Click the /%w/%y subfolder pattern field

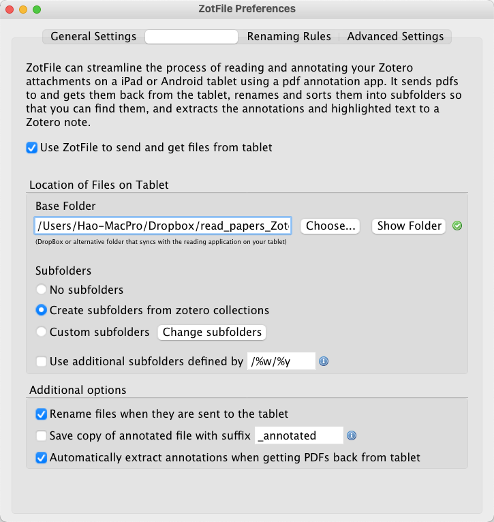pos(281,361)
